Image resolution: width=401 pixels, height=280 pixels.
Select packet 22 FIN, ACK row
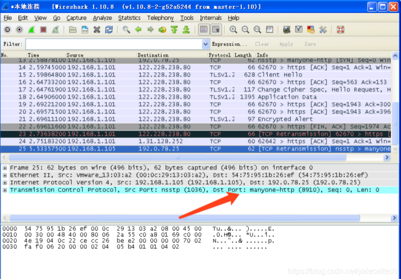(x=196, y=126)
